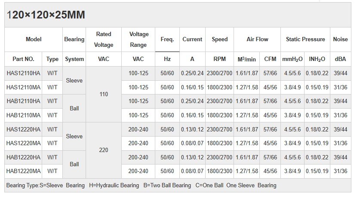Click the Static Pressure column header
357x198 pixels.
tap(305, 40)
